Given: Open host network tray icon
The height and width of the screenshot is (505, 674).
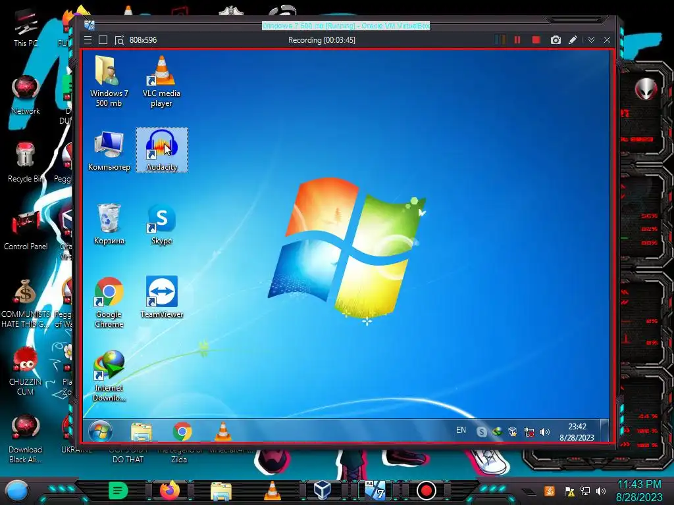Looking at the screenshot, I should pyautogui.click(x=585, y=491).
